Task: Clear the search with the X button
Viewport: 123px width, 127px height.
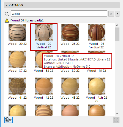Action: pyautogui.click(x=111, y=14)
